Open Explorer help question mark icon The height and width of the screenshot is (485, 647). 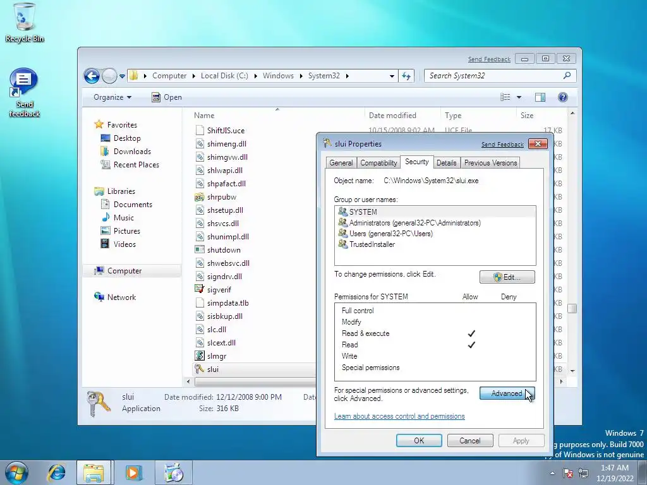(563, 97)
